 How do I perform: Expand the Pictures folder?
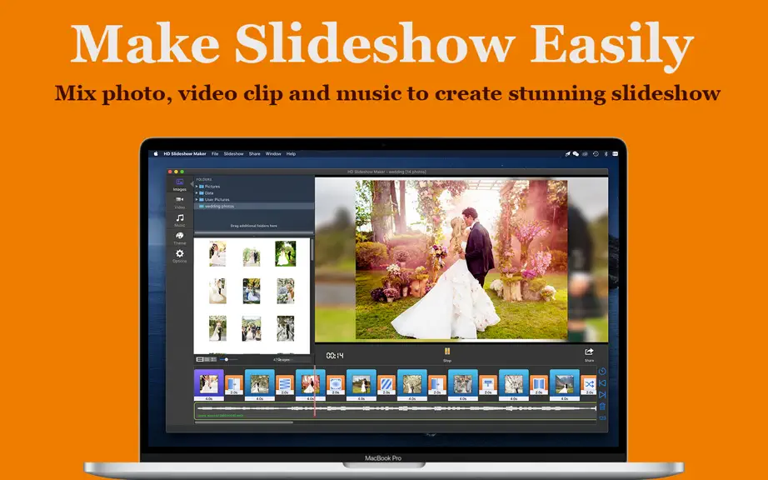(x=197, y=187)
